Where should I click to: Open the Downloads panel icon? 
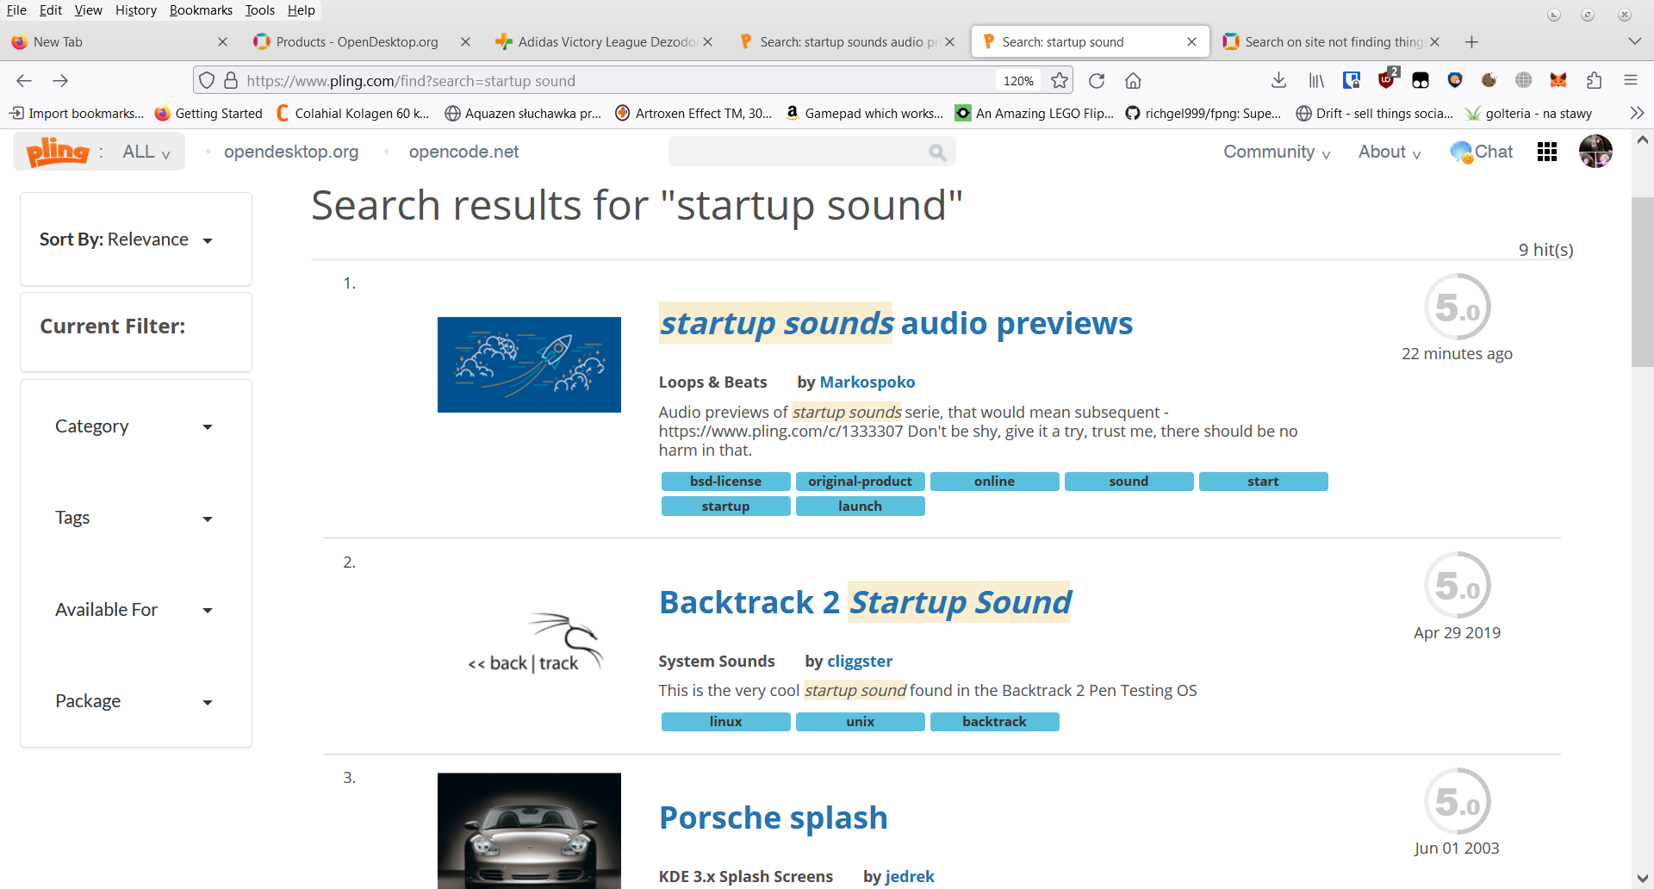tap(1279, 80)
